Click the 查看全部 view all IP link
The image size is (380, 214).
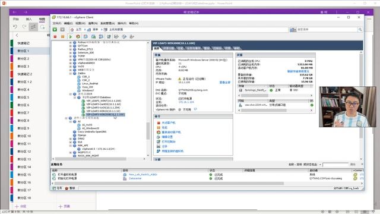pos(224,83)
